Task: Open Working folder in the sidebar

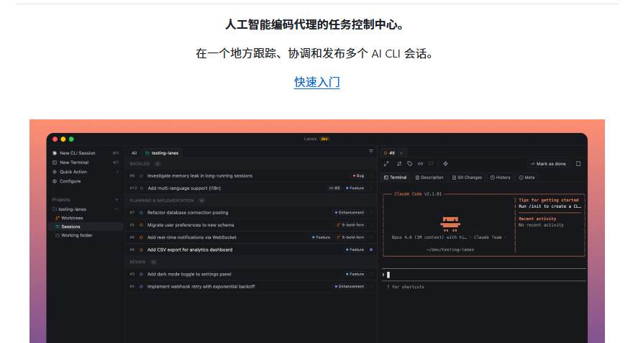Action: [x=73, y=235]
